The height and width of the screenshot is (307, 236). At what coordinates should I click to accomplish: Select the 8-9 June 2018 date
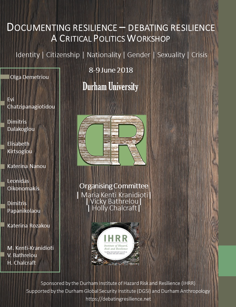[x=111, y=70]
